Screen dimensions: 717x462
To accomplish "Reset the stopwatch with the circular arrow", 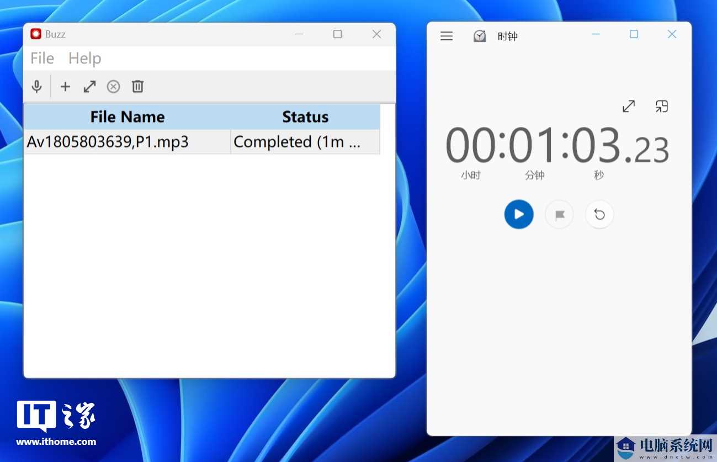I will pos(599,215).
